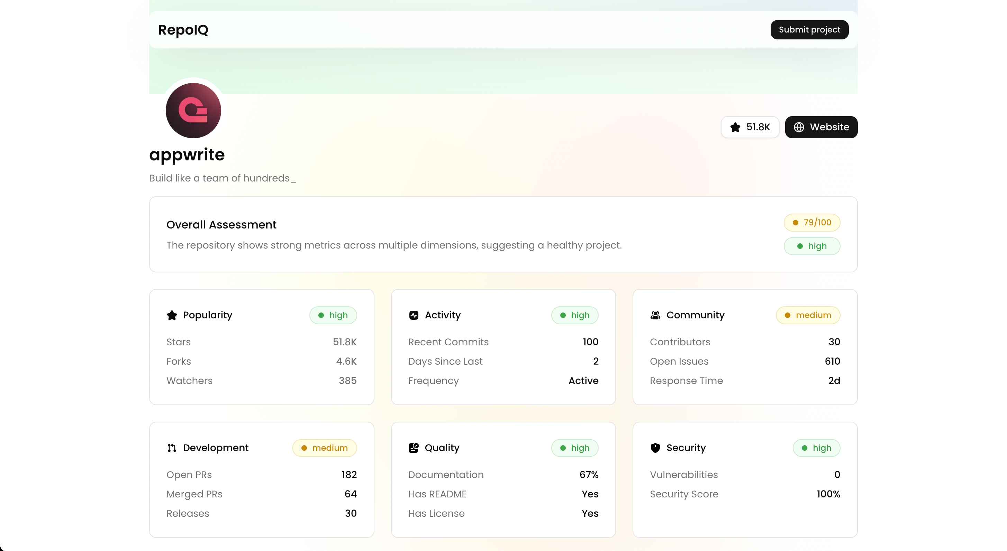This screenshot has width=1007, height=551.
Task: Click the Security shield icon
Action: pyautogui.click(x=655, y=448)
